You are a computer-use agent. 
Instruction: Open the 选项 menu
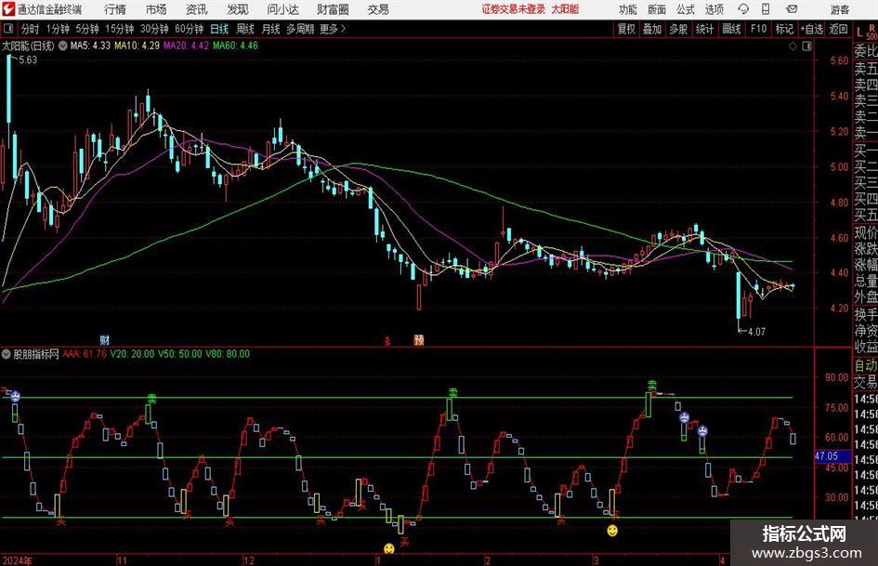(714, 9)
